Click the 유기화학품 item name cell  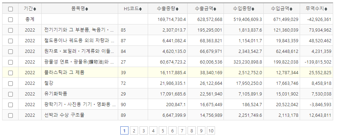pos(80,94)
